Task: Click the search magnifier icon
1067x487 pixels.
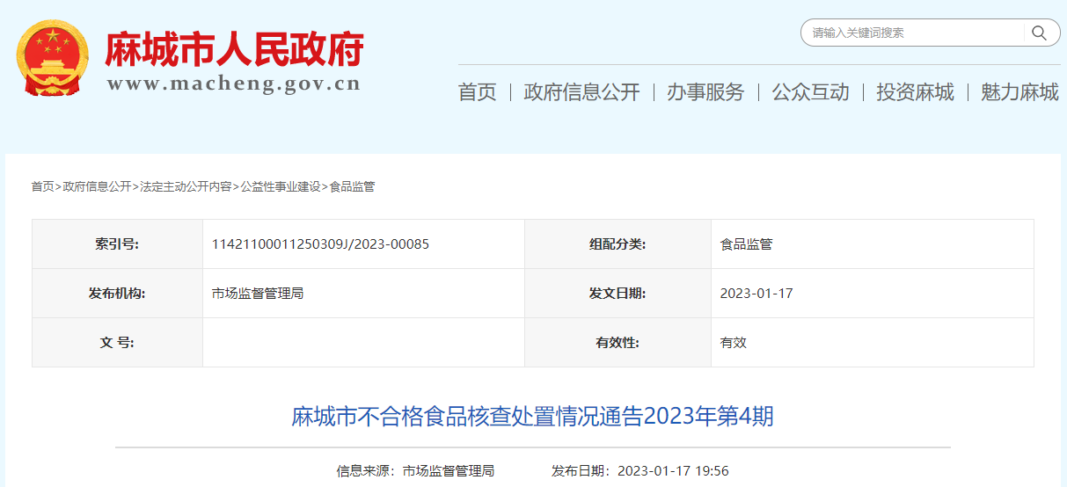Action: click(1039, 33)
